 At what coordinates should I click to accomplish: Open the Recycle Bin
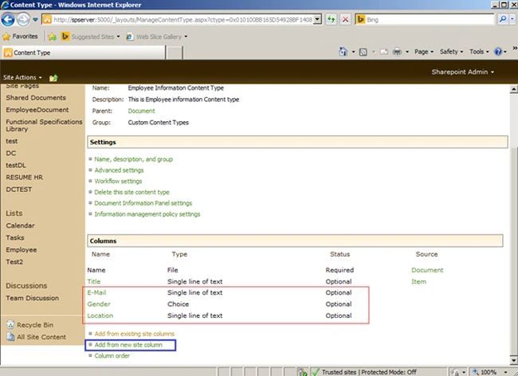(x=35, y=325)
